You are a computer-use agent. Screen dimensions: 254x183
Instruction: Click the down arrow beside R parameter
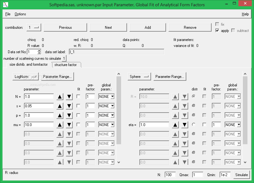click(184, 97)
